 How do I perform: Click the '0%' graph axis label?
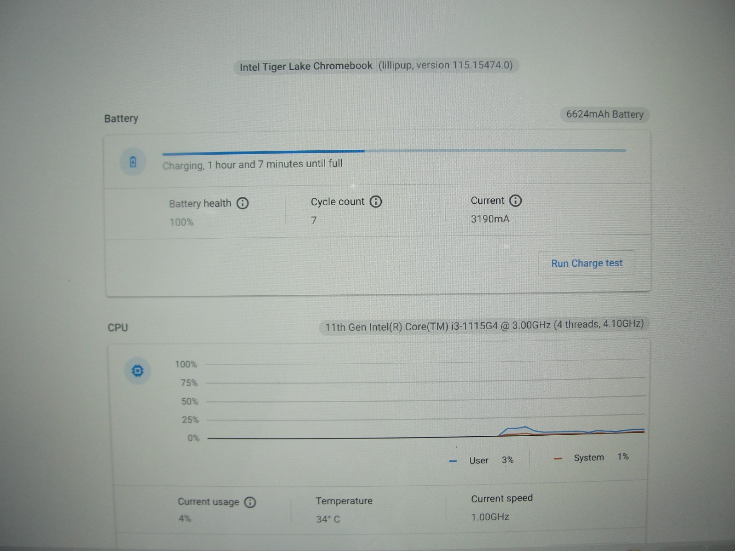pyautogui.click(x=193, y=438)
